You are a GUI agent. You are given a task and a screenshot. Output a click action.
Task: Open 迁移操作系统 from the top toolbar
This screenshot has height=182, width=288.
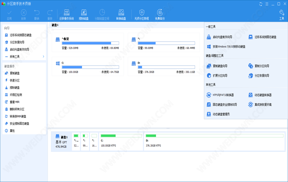tap(66, 15)
